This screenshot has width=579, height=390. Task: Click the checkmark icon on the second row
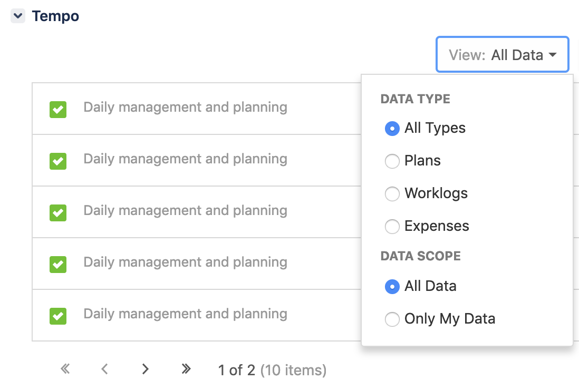coord(59,161)
